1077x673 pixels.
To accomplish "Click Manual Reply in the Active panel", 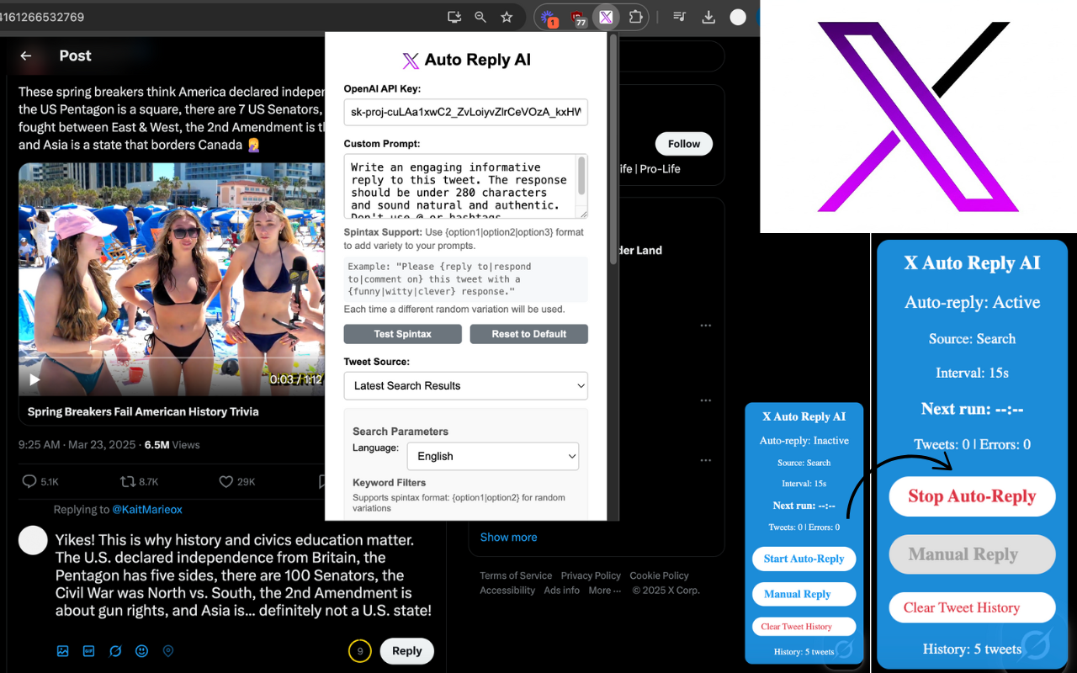I will pos(972,554).
